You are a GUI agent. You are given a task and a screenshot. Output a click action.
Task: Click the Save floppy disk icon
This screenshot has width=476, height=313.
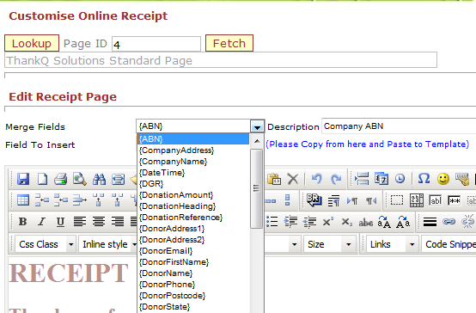(x=23, y=179)
